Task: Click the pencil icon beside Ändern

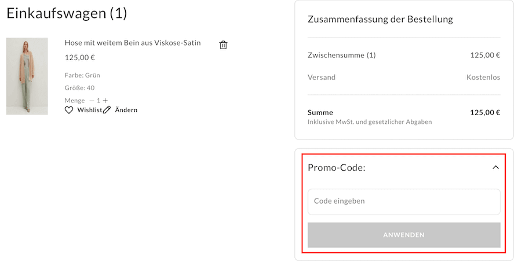Action: coord(107,111)
